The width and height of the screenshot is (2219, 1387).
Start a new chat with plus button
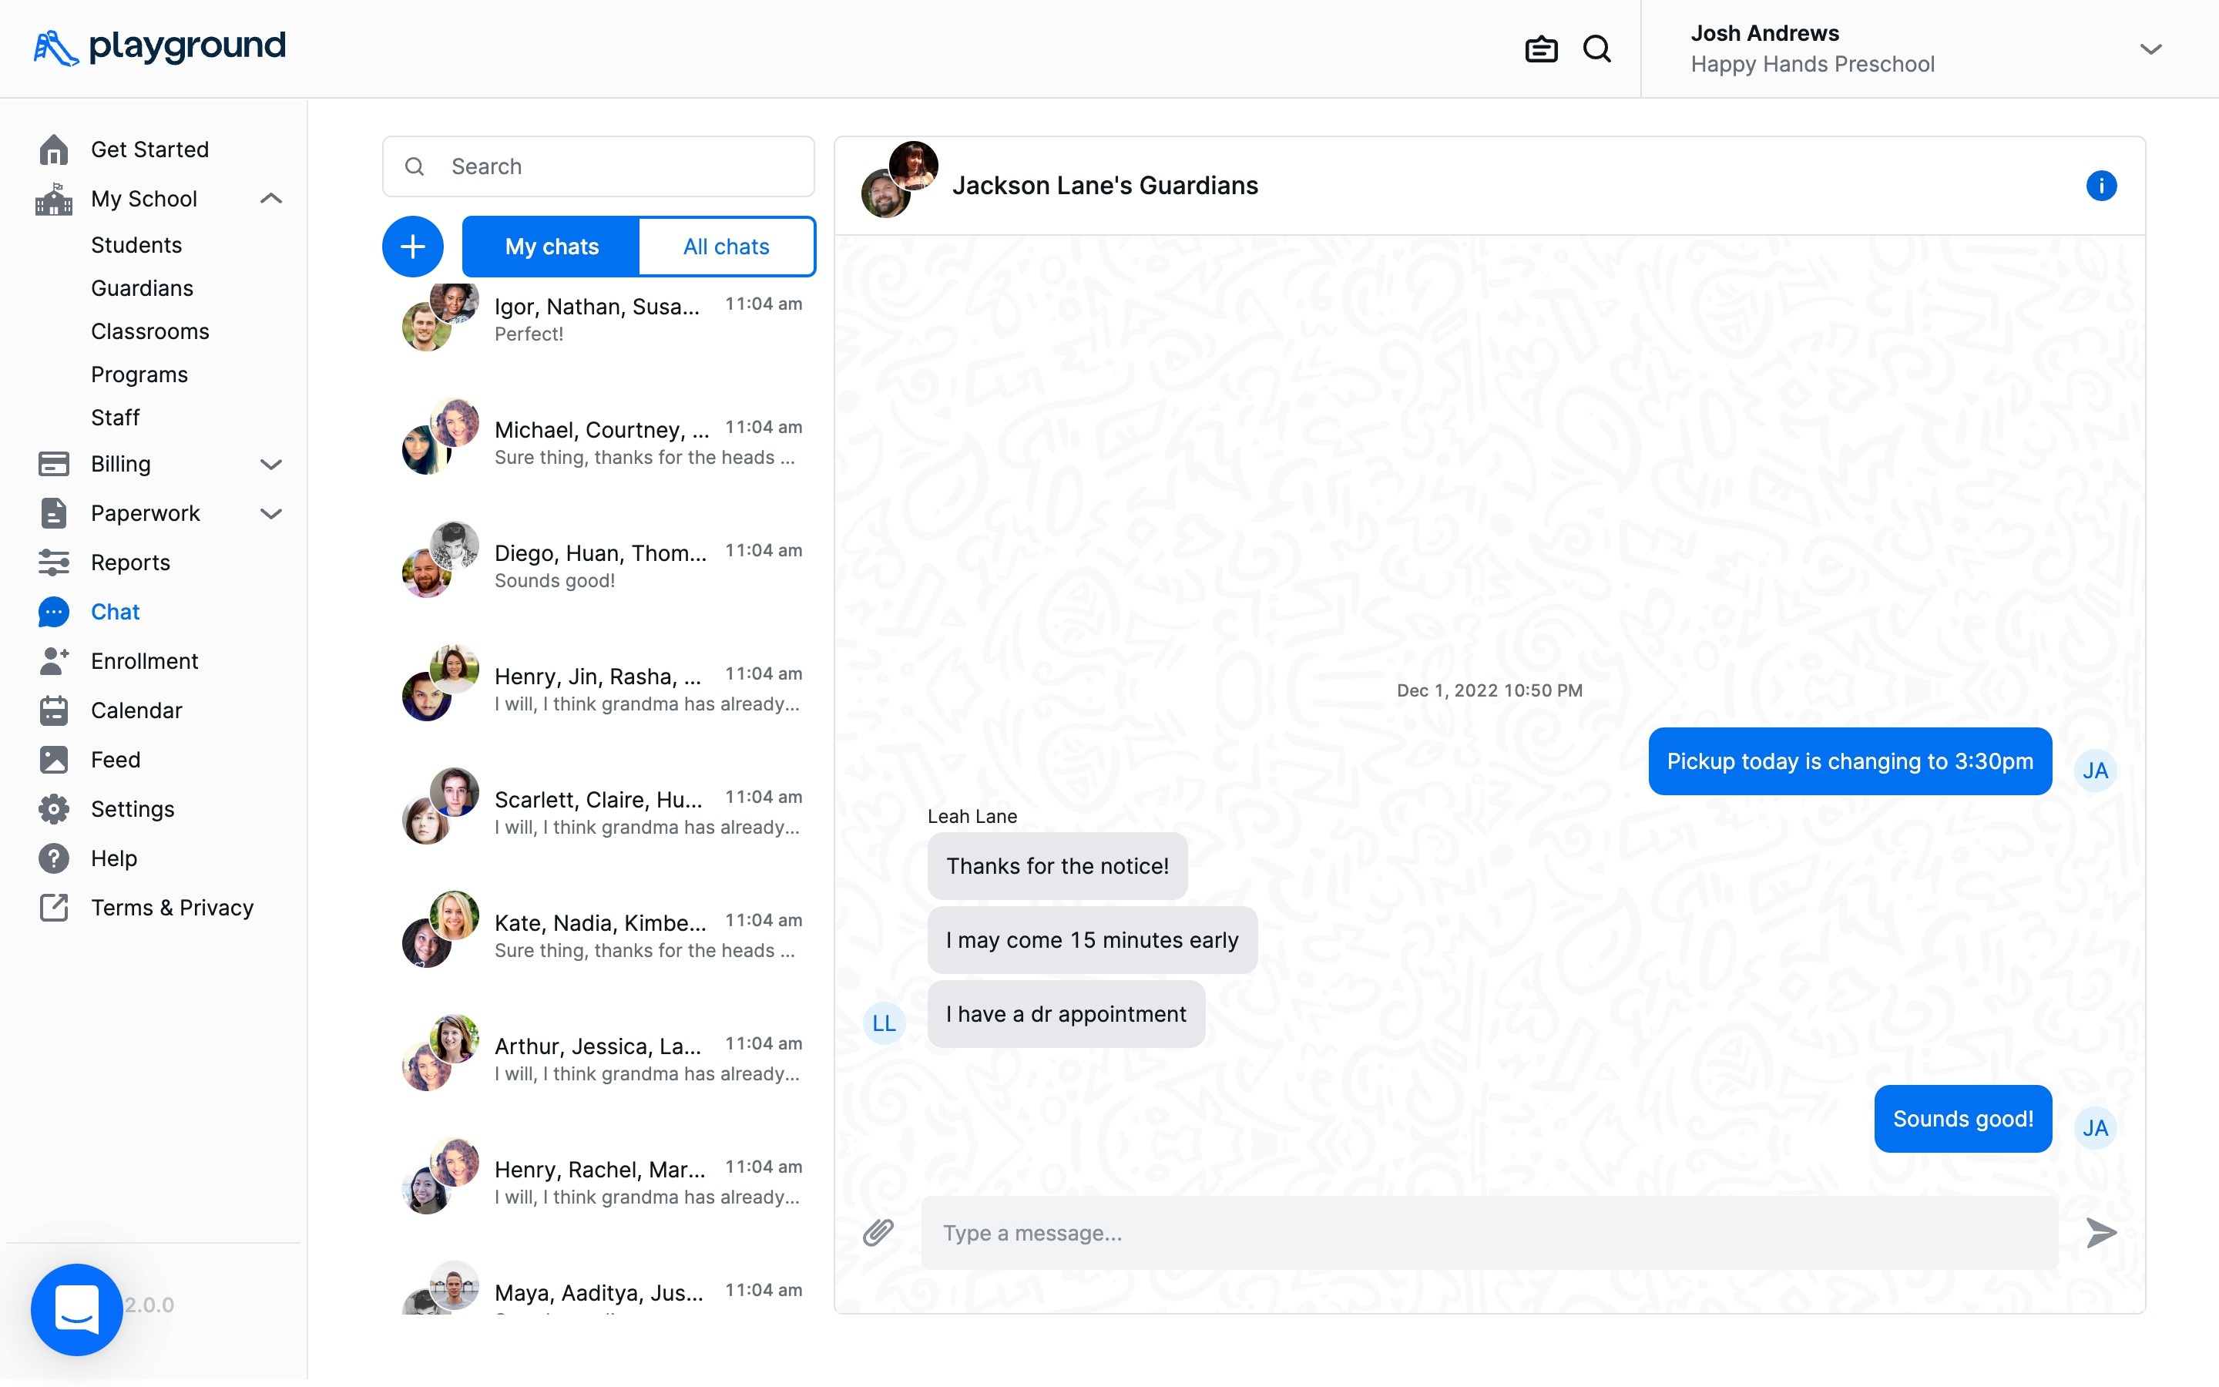413,246
